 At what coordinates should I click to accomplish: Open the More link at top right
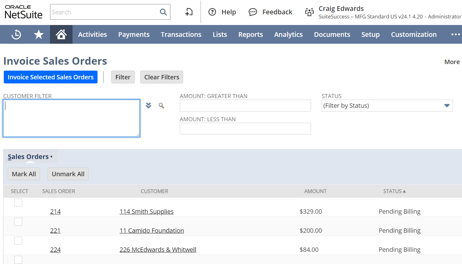[452, 62]
